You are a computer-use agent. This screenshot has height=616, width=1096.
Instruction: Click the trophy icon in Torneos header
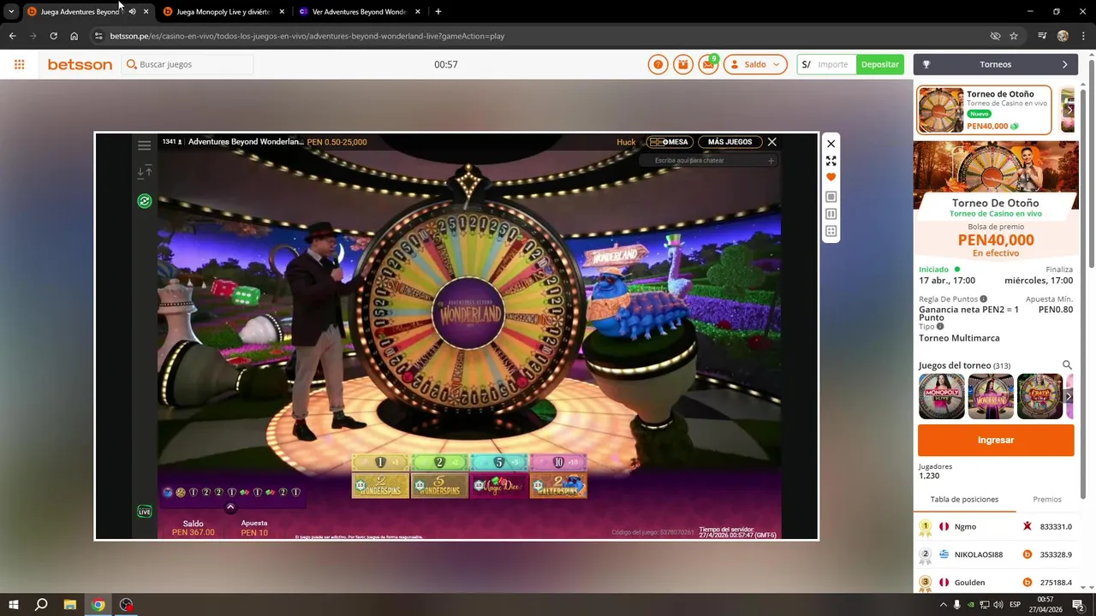pos(926,64)
